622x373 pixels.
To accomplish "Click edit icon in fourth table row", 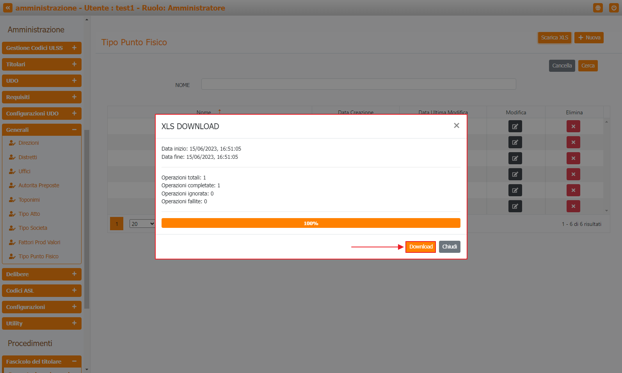I will pos(515,174).
